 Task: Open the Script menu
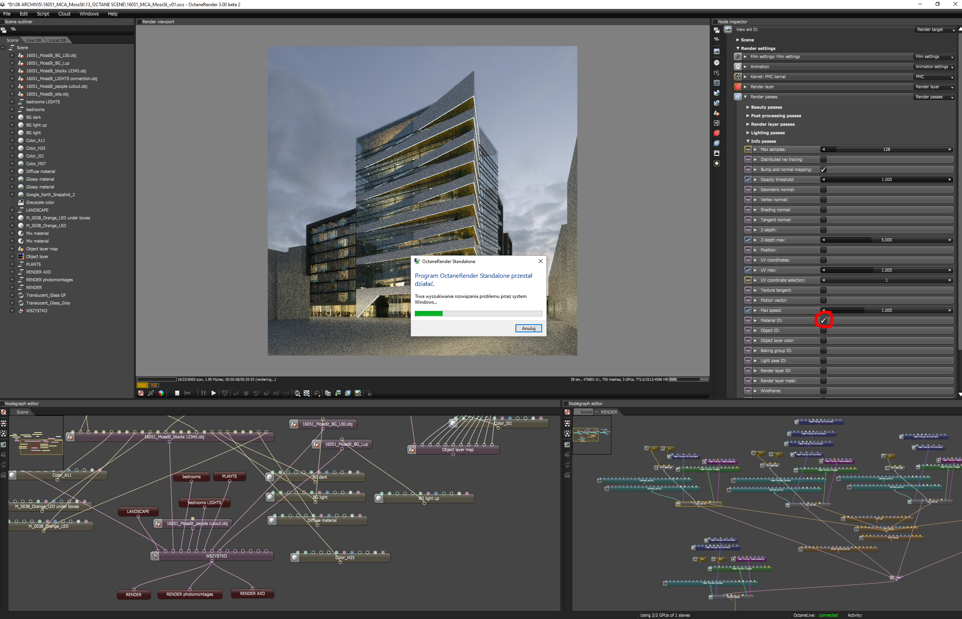(x=43, y=14)
